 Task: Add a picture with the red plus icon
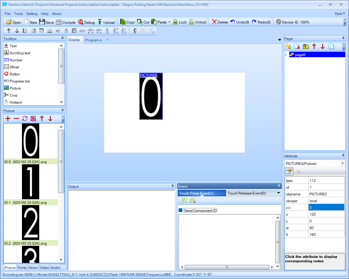coord(8,119)
